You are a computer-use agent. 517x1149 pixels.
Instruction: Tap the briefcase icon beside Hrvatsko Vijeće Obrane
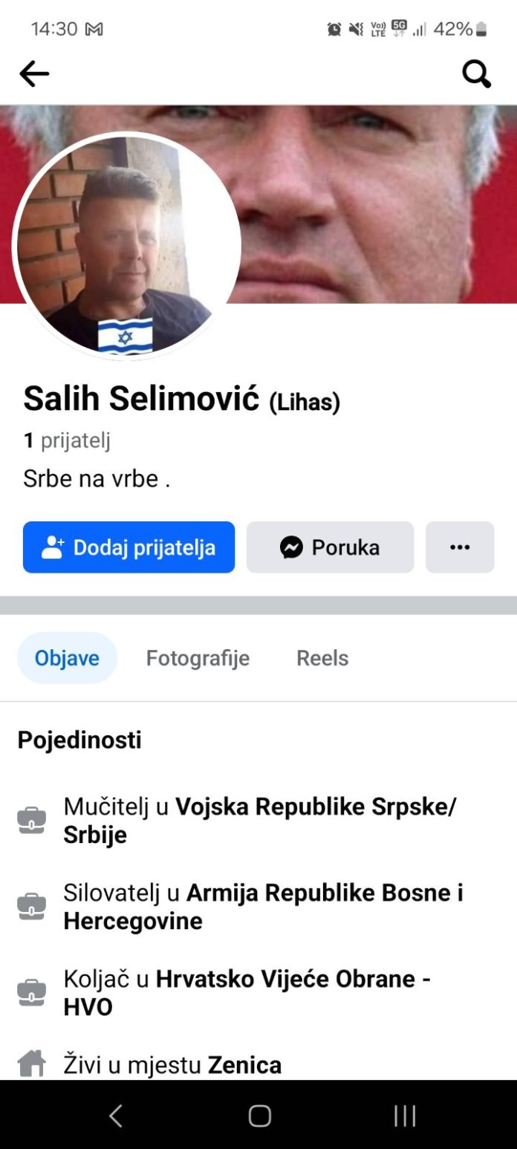[31, 993]
